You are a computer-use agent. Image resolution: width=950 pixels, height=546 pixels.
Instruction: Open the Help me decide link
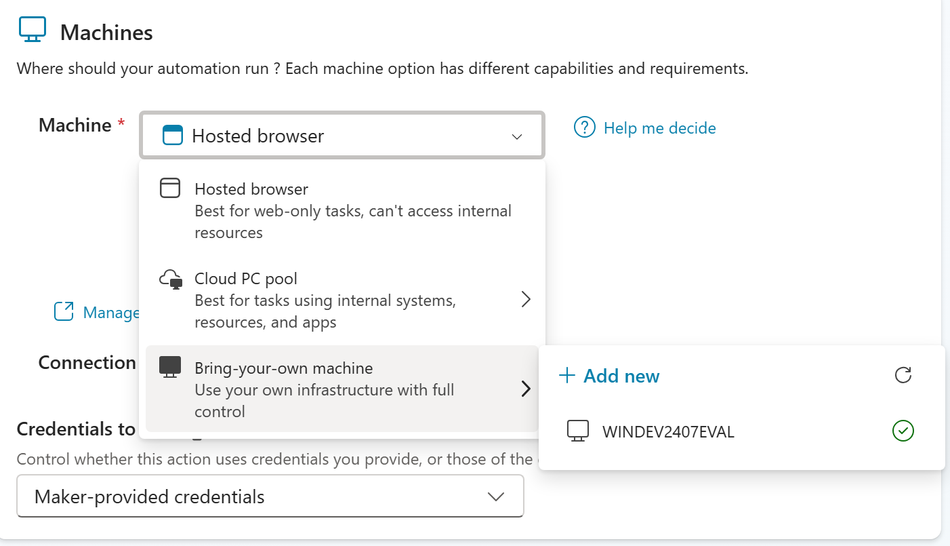coord(659,128)
